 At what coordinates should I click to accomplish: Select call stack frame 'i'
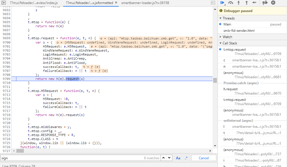(x=252, y=160)
